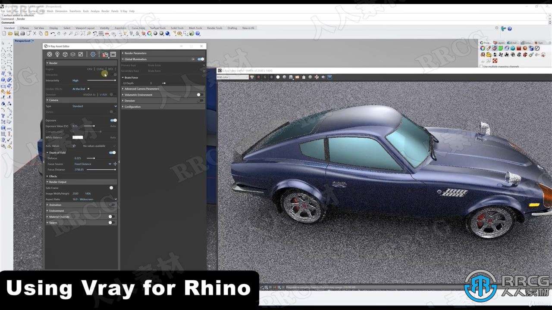Viewport: 552px width, 310px height.
Task: Toggle the Denoiser switch in Render section
Action: [113, 95]
